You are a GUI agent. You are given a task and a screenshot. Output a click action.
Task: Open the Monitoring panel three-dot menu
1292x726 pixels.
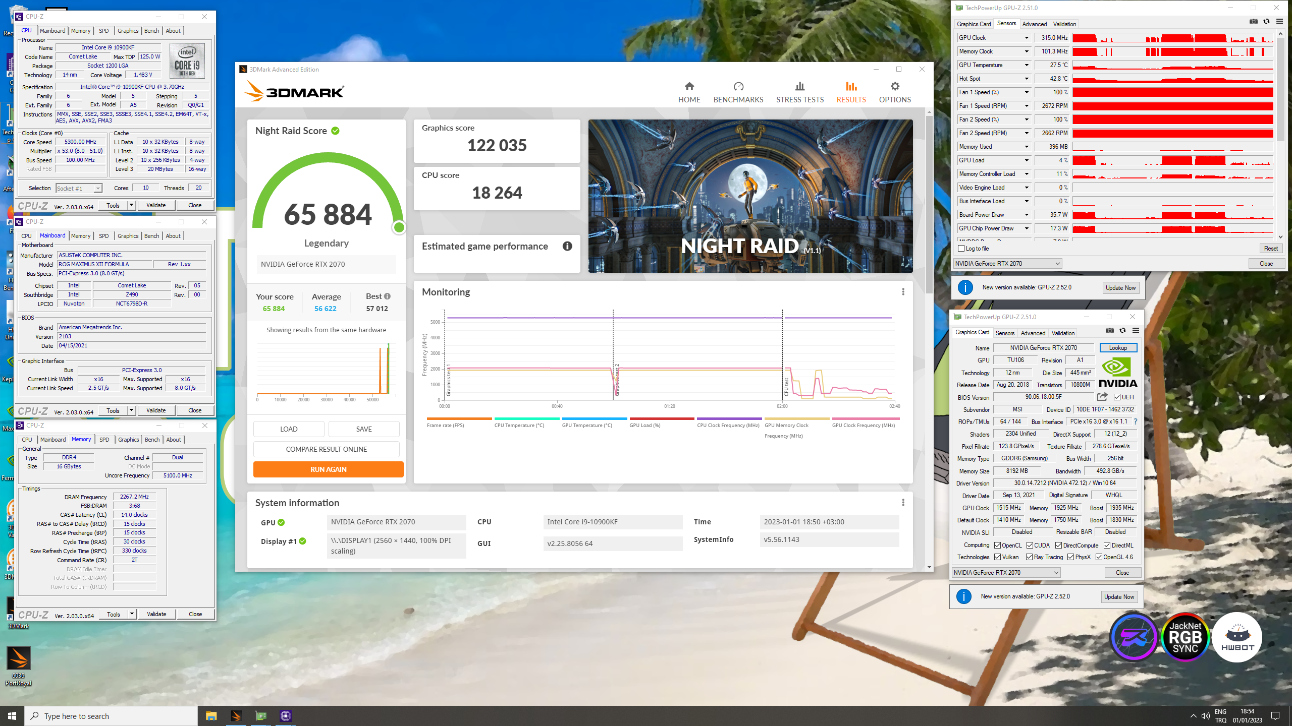903,292
